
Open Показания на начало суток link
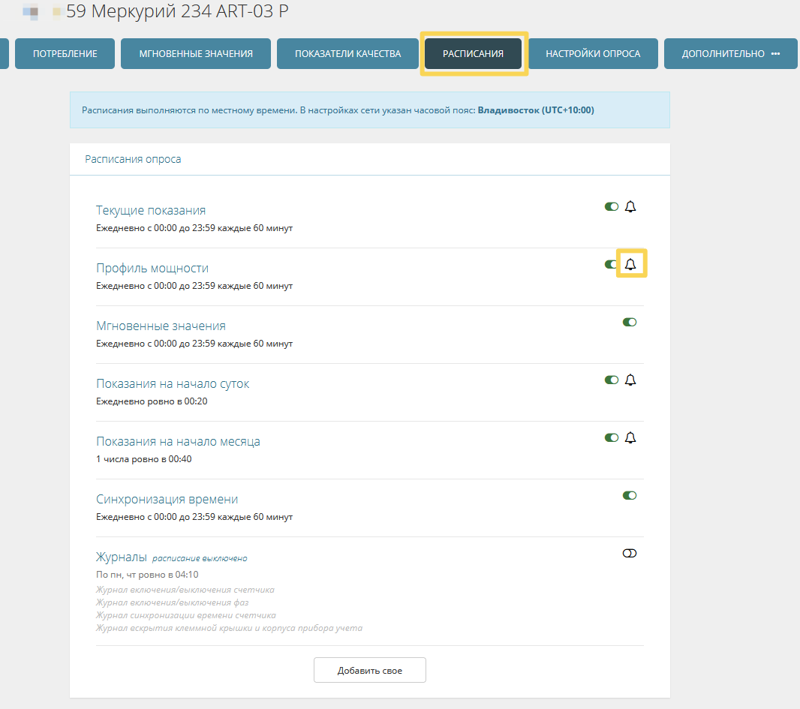[x=173, y=383]
